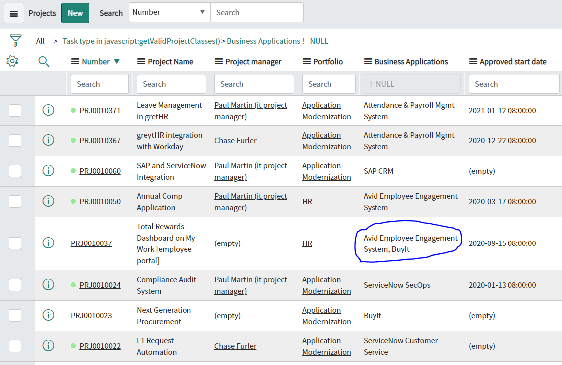Sort by Project Name column header

point(170,62)
